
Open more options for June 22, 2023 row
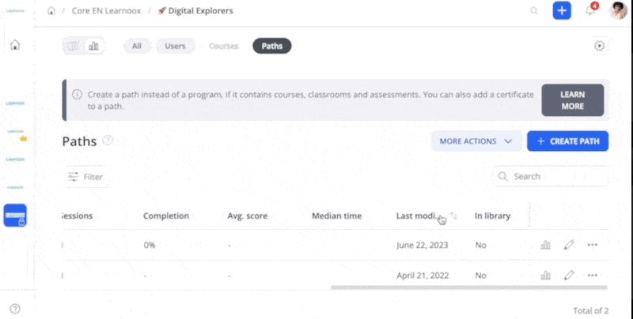tap(592, 245)
